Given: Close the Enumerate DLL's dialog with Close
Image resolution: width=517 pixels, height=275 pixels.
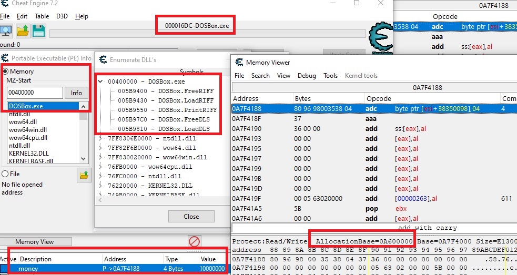Looking at the screenshot, I should [191, 216].
